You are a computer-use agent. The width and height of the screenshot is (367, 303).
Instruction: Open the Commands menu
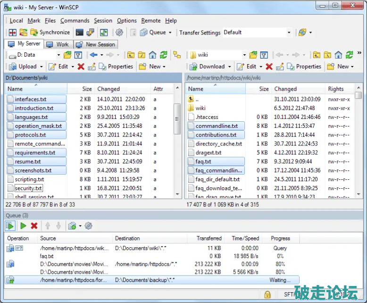(75, 21)
